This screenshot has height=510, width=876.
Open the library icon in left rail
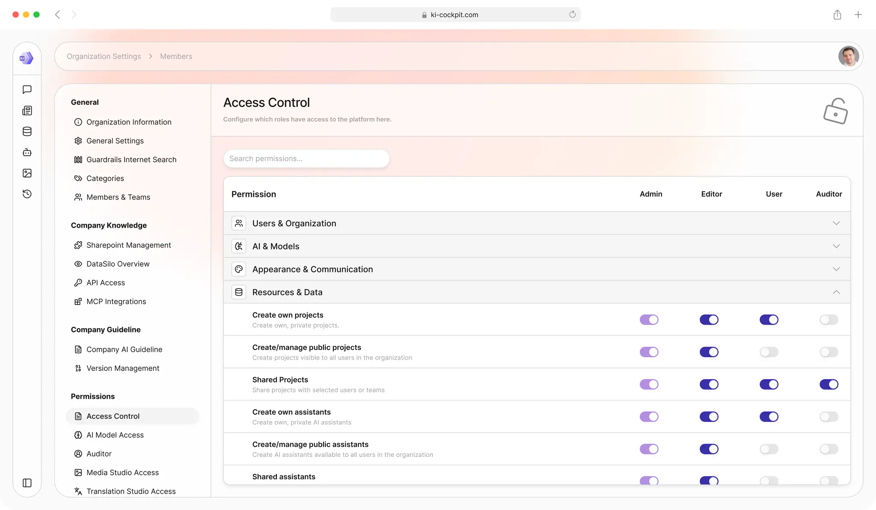[x=27, y=110]
